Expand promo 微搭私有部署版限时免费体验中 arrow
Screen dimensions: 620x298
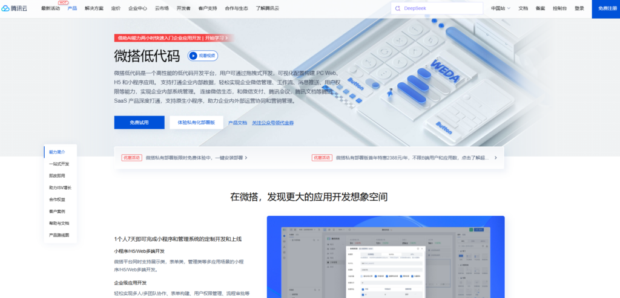coord(246,158)
